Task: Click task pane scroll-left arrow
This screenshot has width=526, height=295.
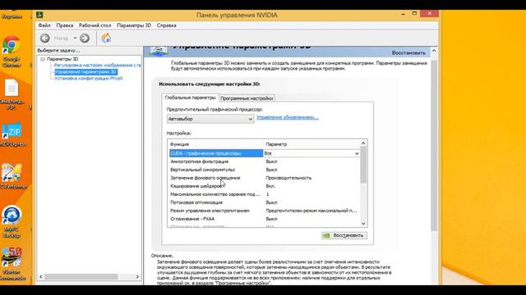Action: 41,277
